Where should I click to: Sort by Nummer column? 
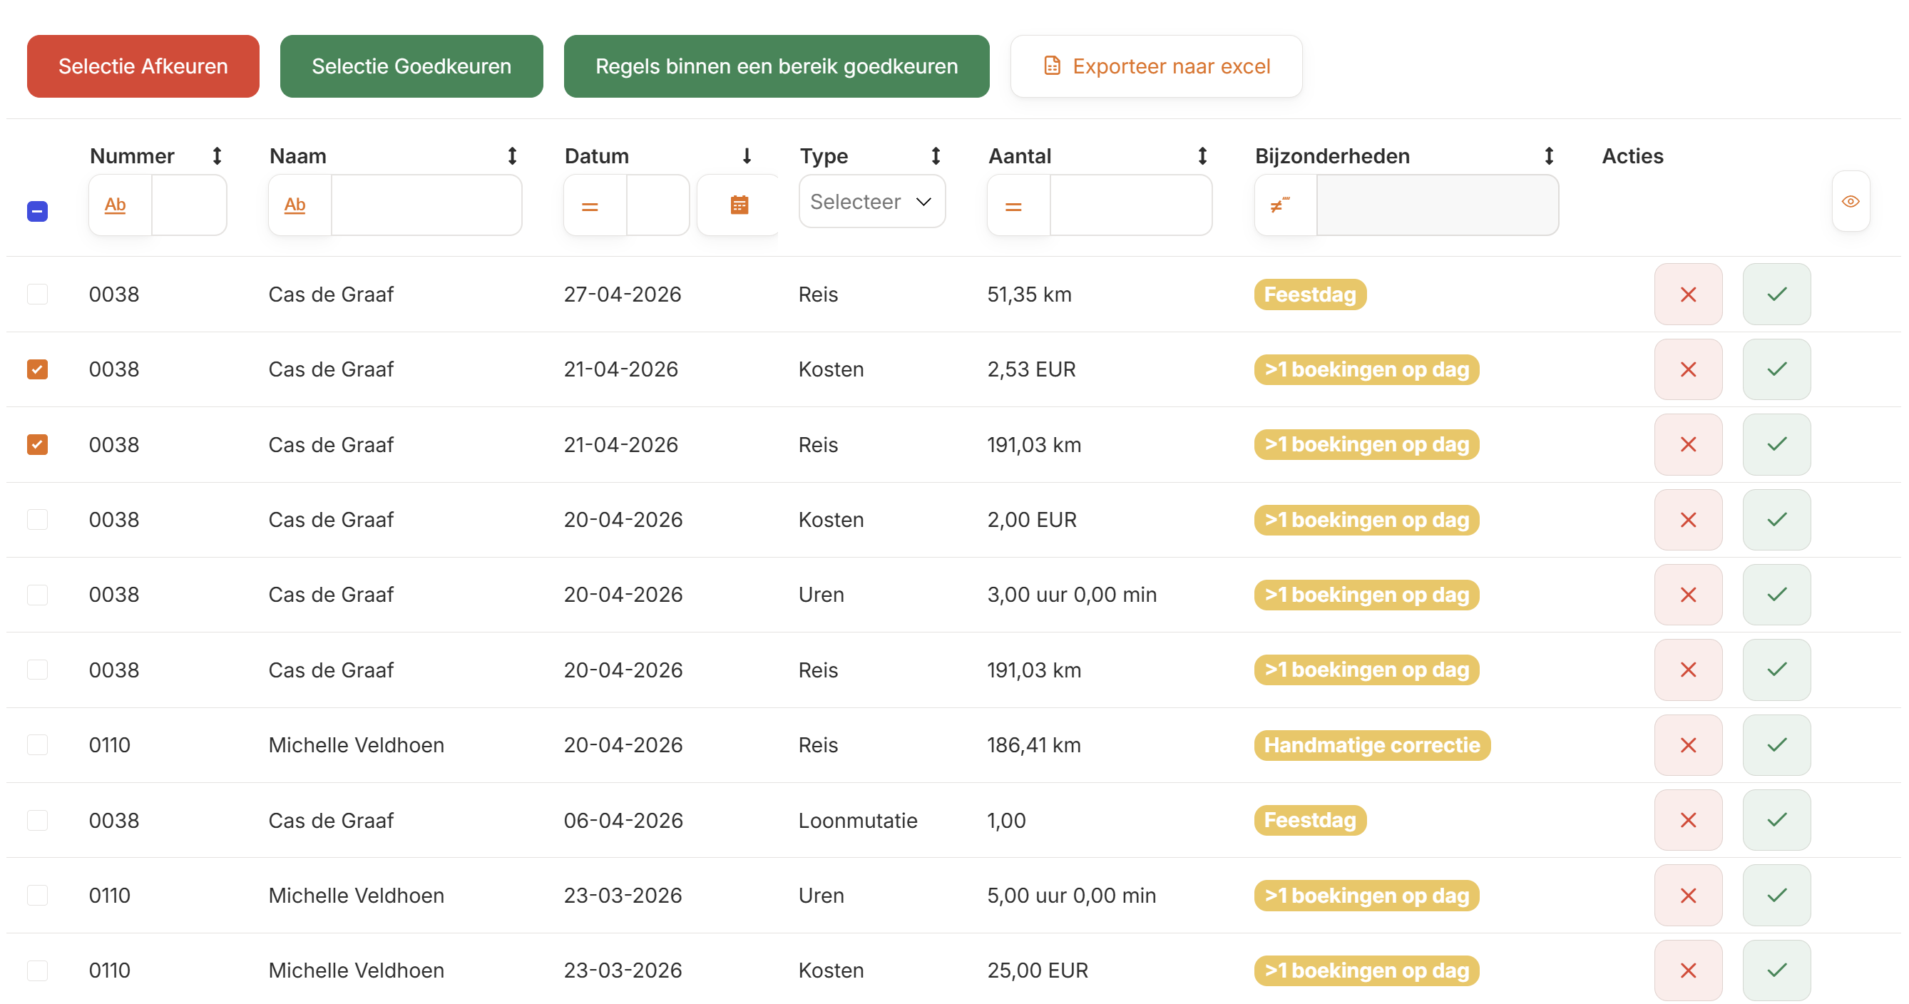click(216, 155)
